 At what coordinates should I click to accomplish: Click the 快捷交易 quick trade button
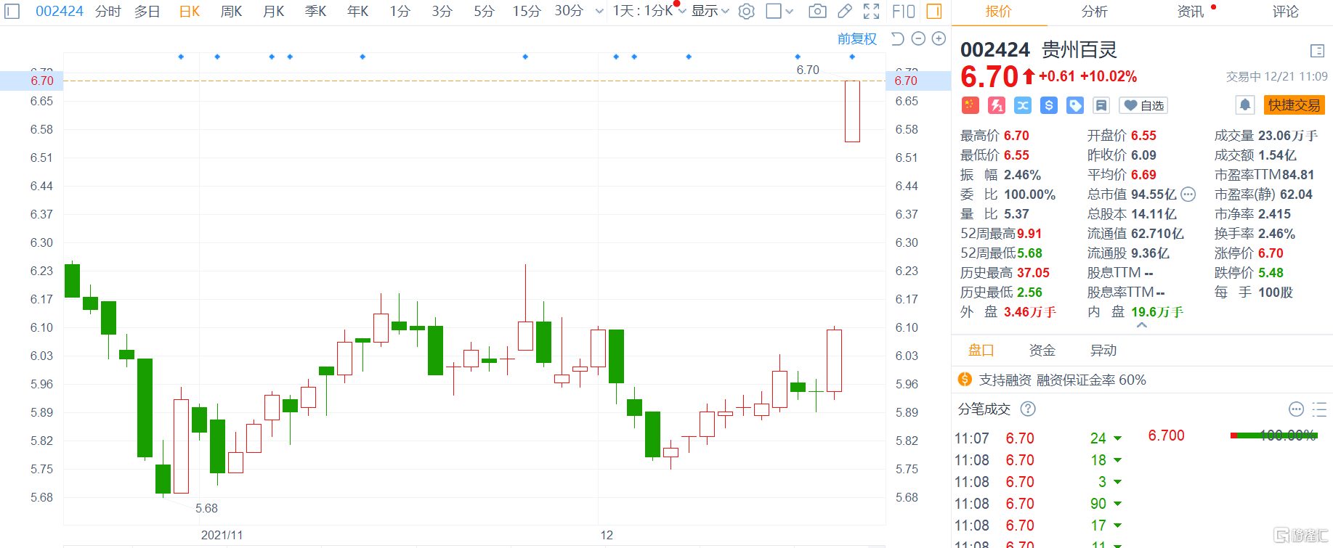coord(1294,105)
